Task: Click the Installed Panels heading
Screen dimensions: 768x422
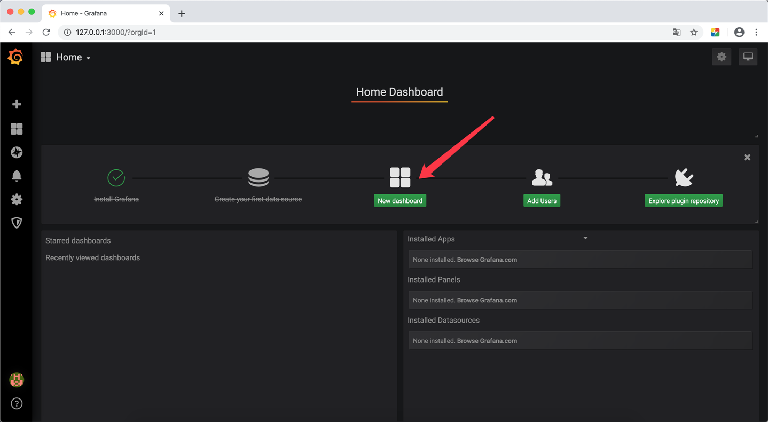Action: point(434,279)
